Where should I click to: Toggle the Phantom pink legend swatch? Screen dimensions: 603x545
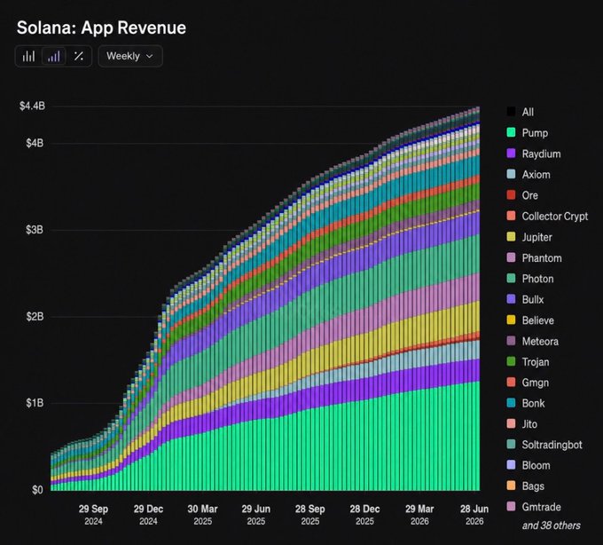click(511, 257)
